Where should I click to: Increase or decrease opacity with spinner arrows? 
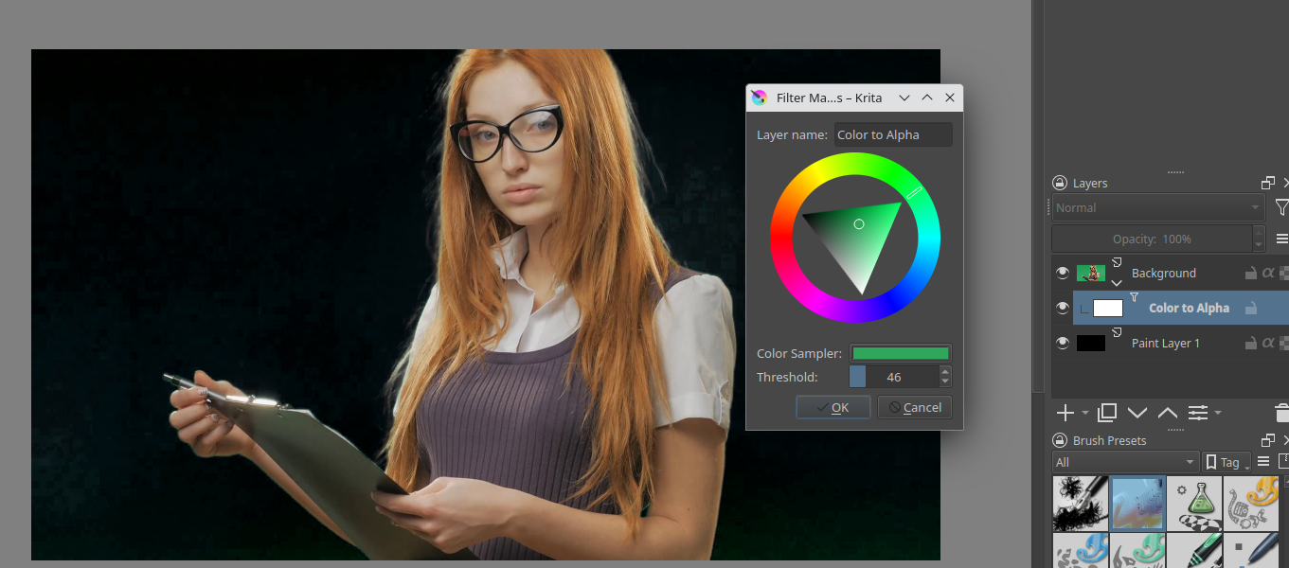[x=1259, y=239]
